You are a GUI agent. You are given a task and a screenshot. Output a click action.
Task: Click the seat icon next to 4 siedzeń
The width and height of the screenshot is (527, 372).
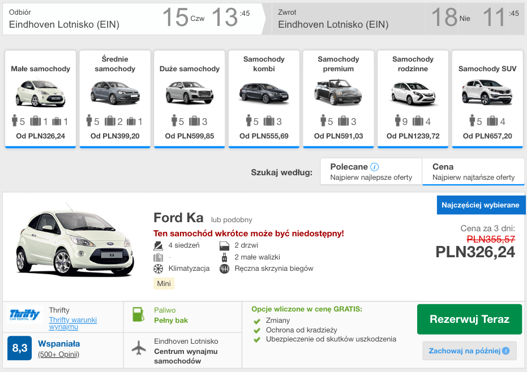(158, 245)
